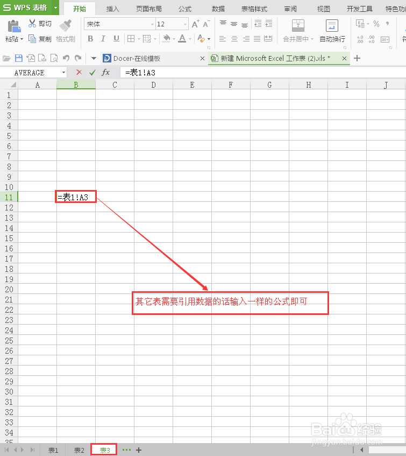Screen dimensions: 406x456
Task: Save workbook with floppy disk icon
Action: click(19, 59)
